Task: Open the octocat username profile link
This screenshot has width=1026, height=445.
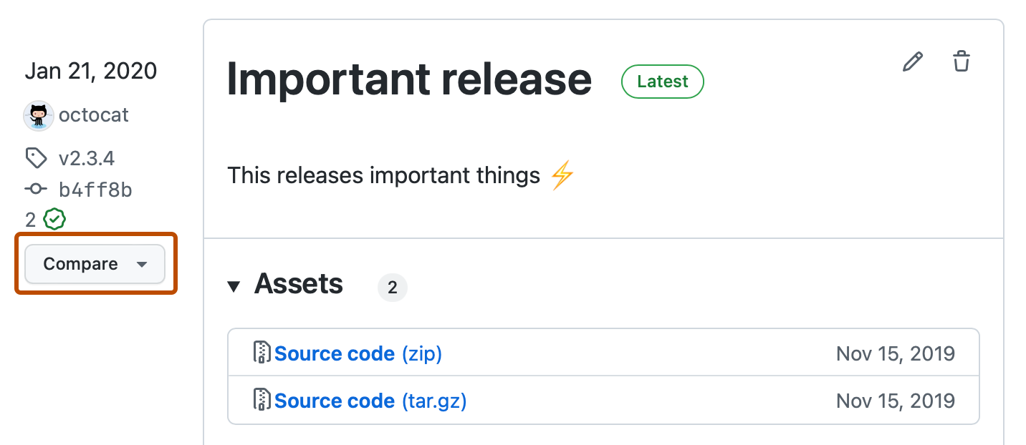Action: (x=94, y=116)
